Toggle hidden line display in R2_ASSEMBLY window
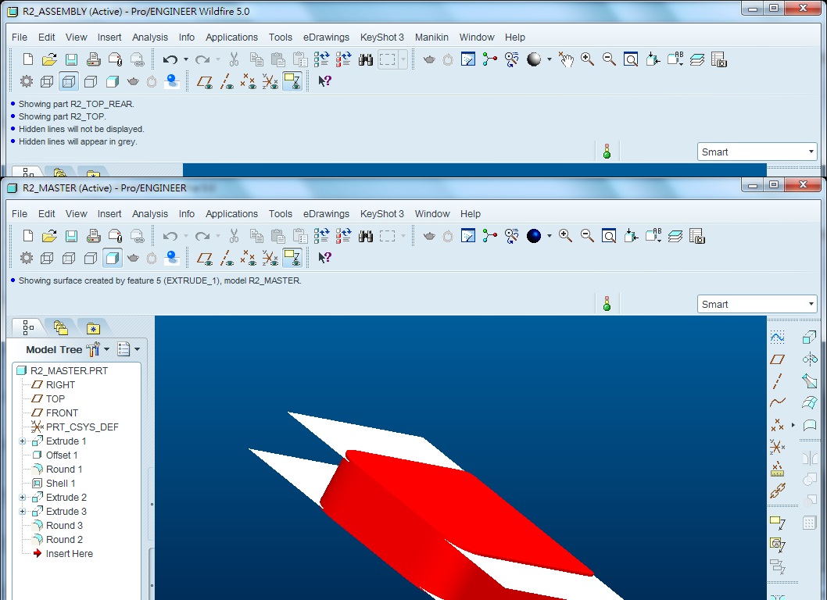The width and height of the screenshot is (827, 600). pyautogui.click(x=69, y=81)
